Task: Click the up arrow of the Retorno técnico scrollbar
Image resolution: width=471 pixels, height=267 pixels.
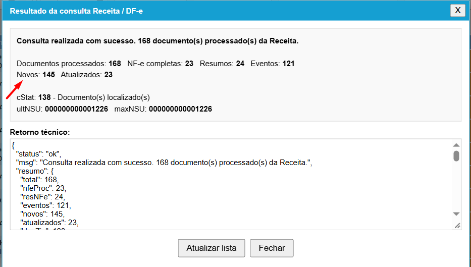Action: pyautogui.click(x=456, y=145)
